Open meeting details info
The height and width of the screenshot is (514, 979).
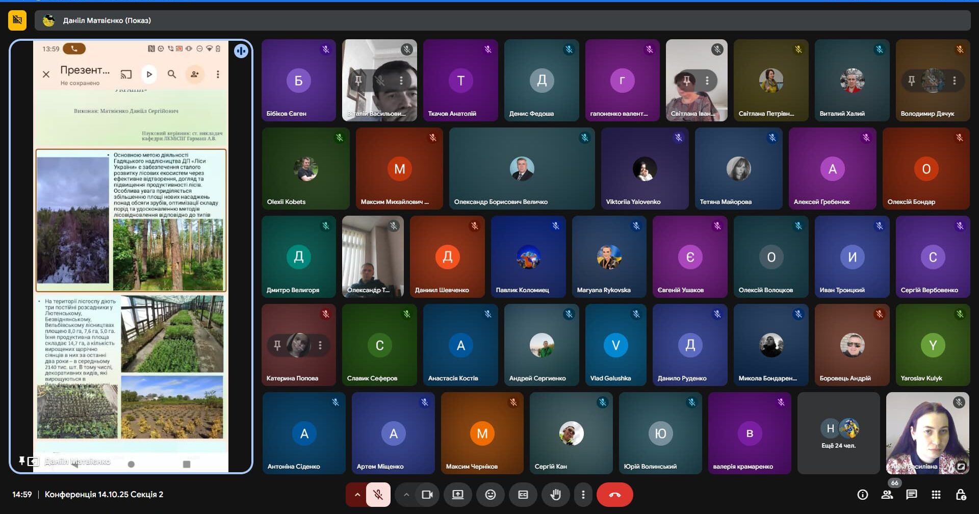coord(862,495)
